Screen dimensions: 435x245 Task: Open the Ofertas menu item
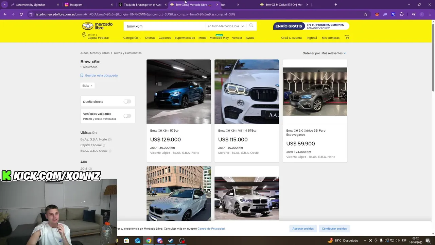tap(150, 38)
